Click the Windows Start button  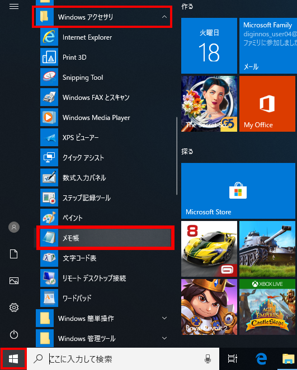tap(13, 359)
